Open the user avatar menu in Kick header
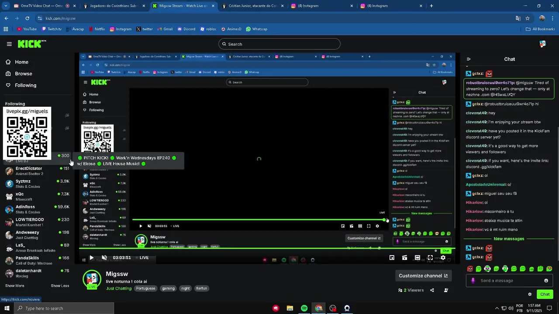 click(542, 44)
